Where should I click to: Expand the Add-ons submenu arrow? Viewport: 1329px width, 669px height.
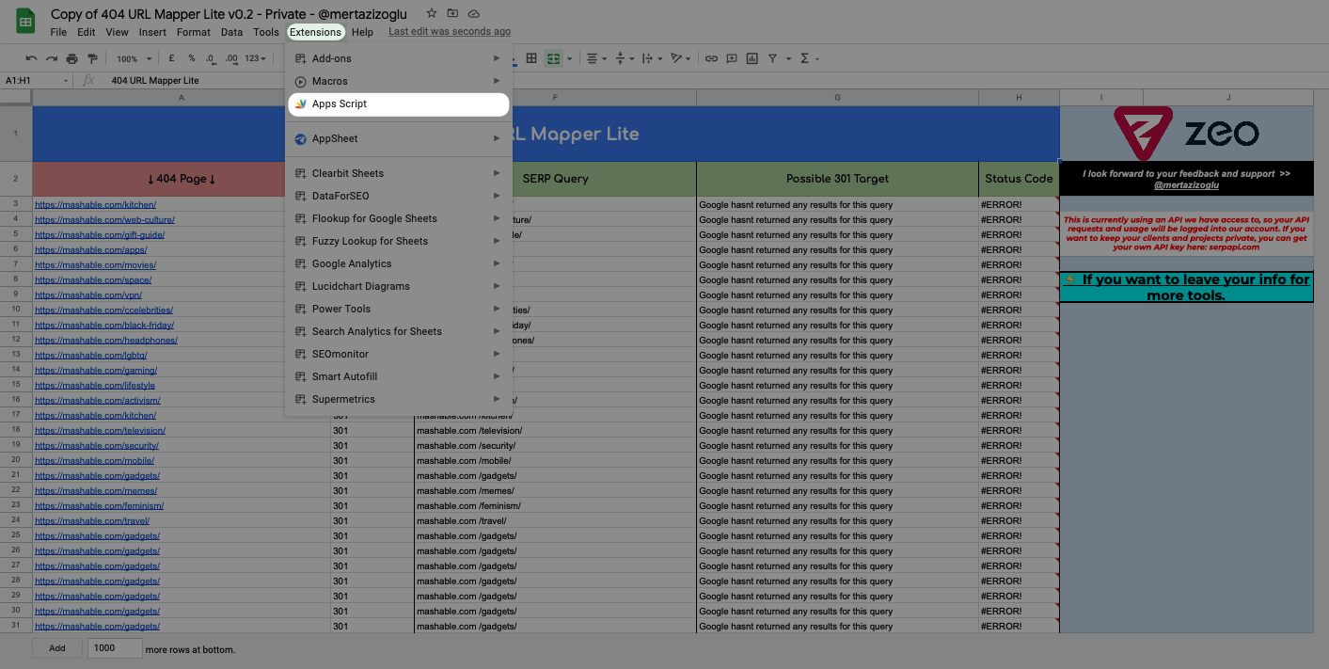pyautogui.click(x=497, y=58)
